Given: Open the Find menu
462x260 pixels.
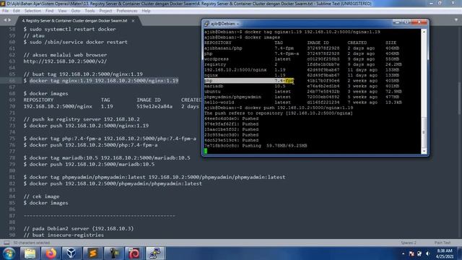Looking at the screenshot, I should [x=49, y=11].
